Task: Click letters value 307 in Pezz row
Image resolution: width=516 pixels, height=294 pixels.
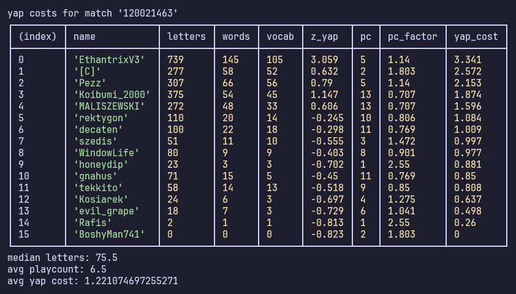Action: (x=175, y=83)
